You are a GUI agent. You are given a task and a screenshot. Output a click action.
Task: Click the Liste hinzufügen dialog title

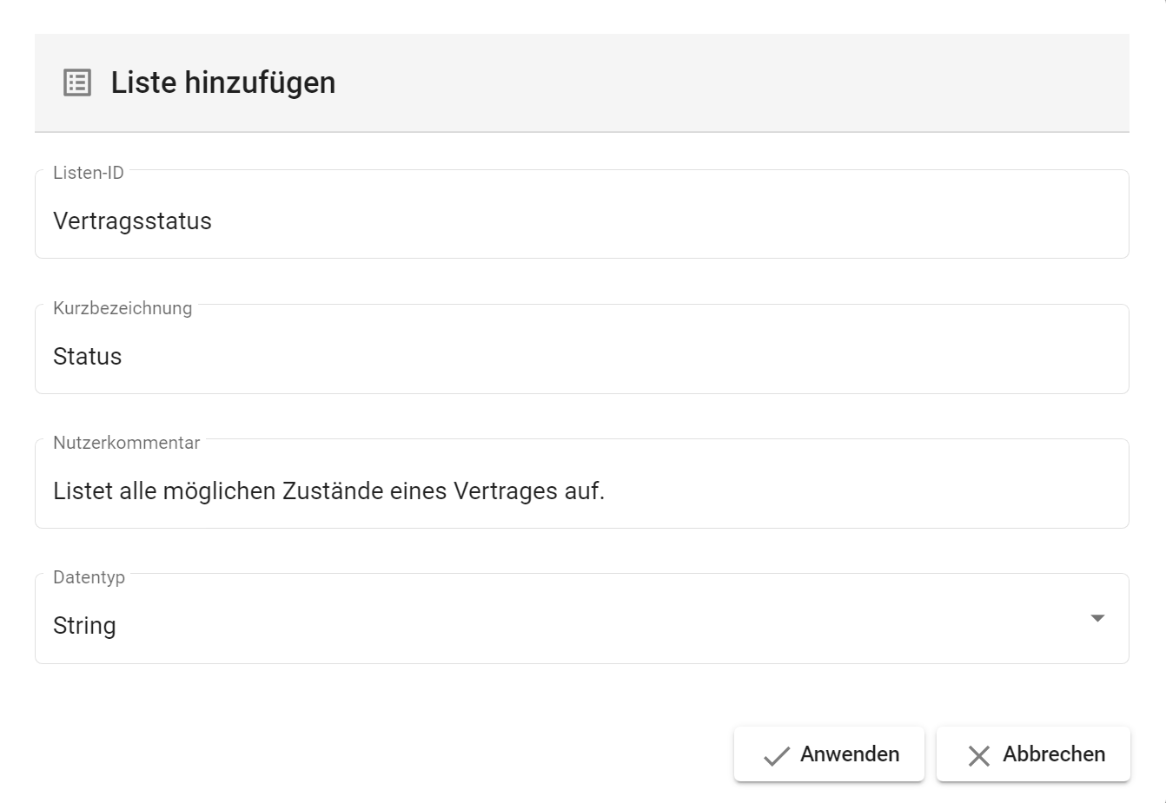(x=222, y=82)
